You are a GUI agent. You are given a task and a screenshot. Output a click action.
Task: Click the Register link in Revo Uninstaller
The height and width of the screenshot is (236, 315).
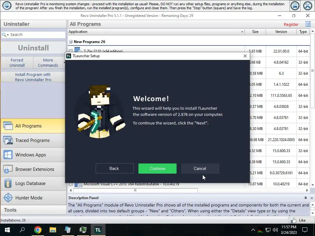click(x=291, y=24)
